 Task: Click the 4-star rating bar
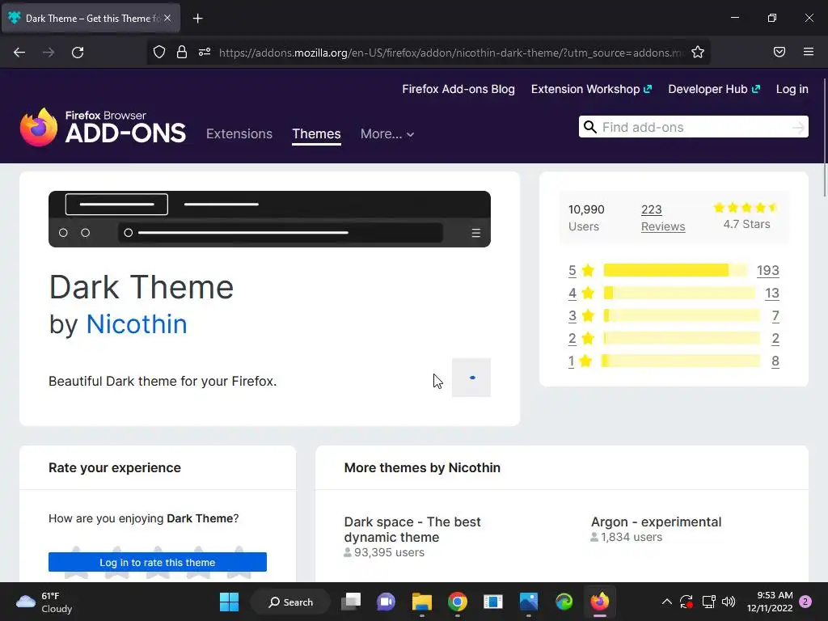(679, 293)
